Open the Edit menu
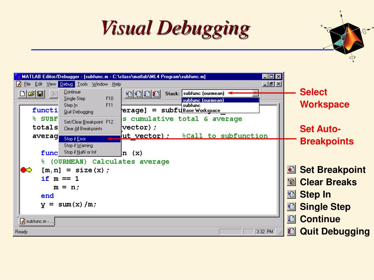Viewport: 374px width, 280px height. (38, 84)
